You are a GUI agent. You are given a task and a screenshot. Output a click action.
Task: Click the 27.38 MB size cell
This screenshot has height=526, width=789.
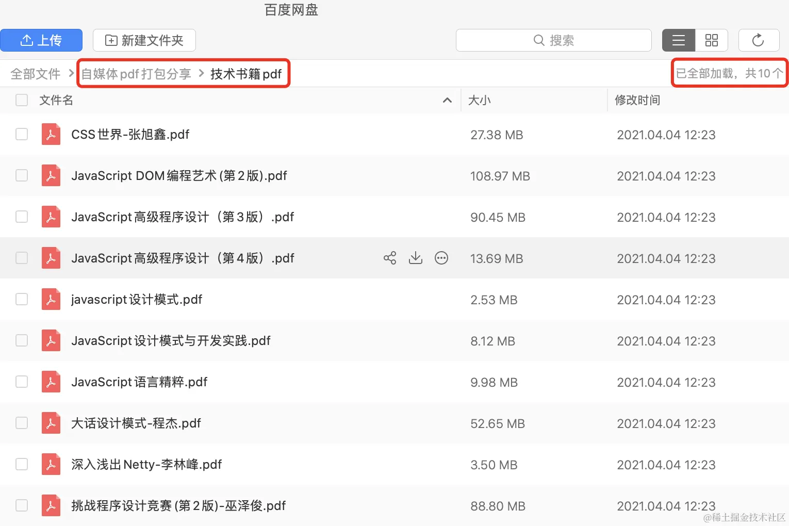[497, 135]
